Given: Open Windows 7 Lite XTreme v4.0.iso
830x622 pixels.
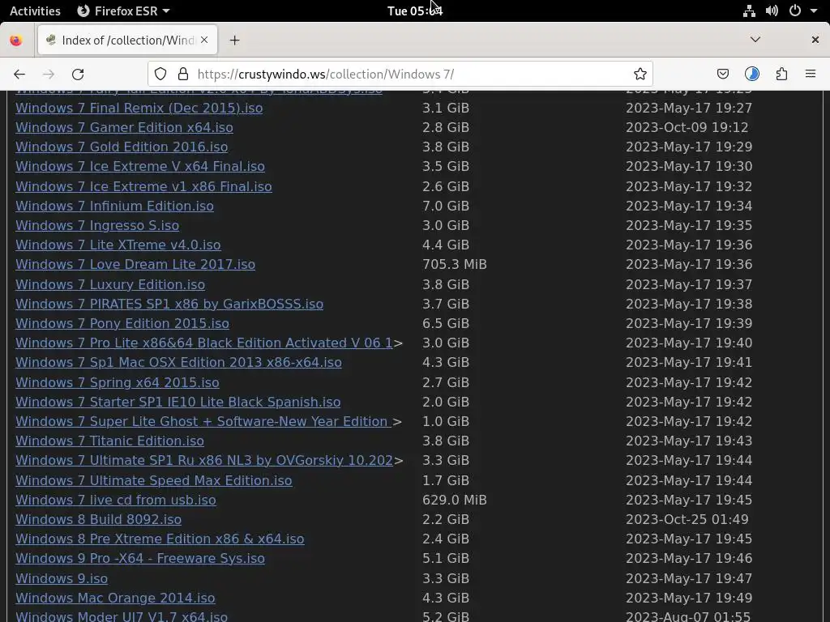Looking at the screenshot, I should pos(118,245).
